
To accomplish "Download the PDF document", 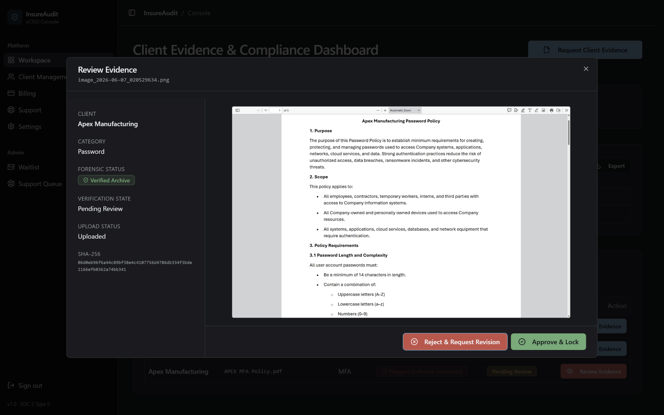I will [558, 110].
